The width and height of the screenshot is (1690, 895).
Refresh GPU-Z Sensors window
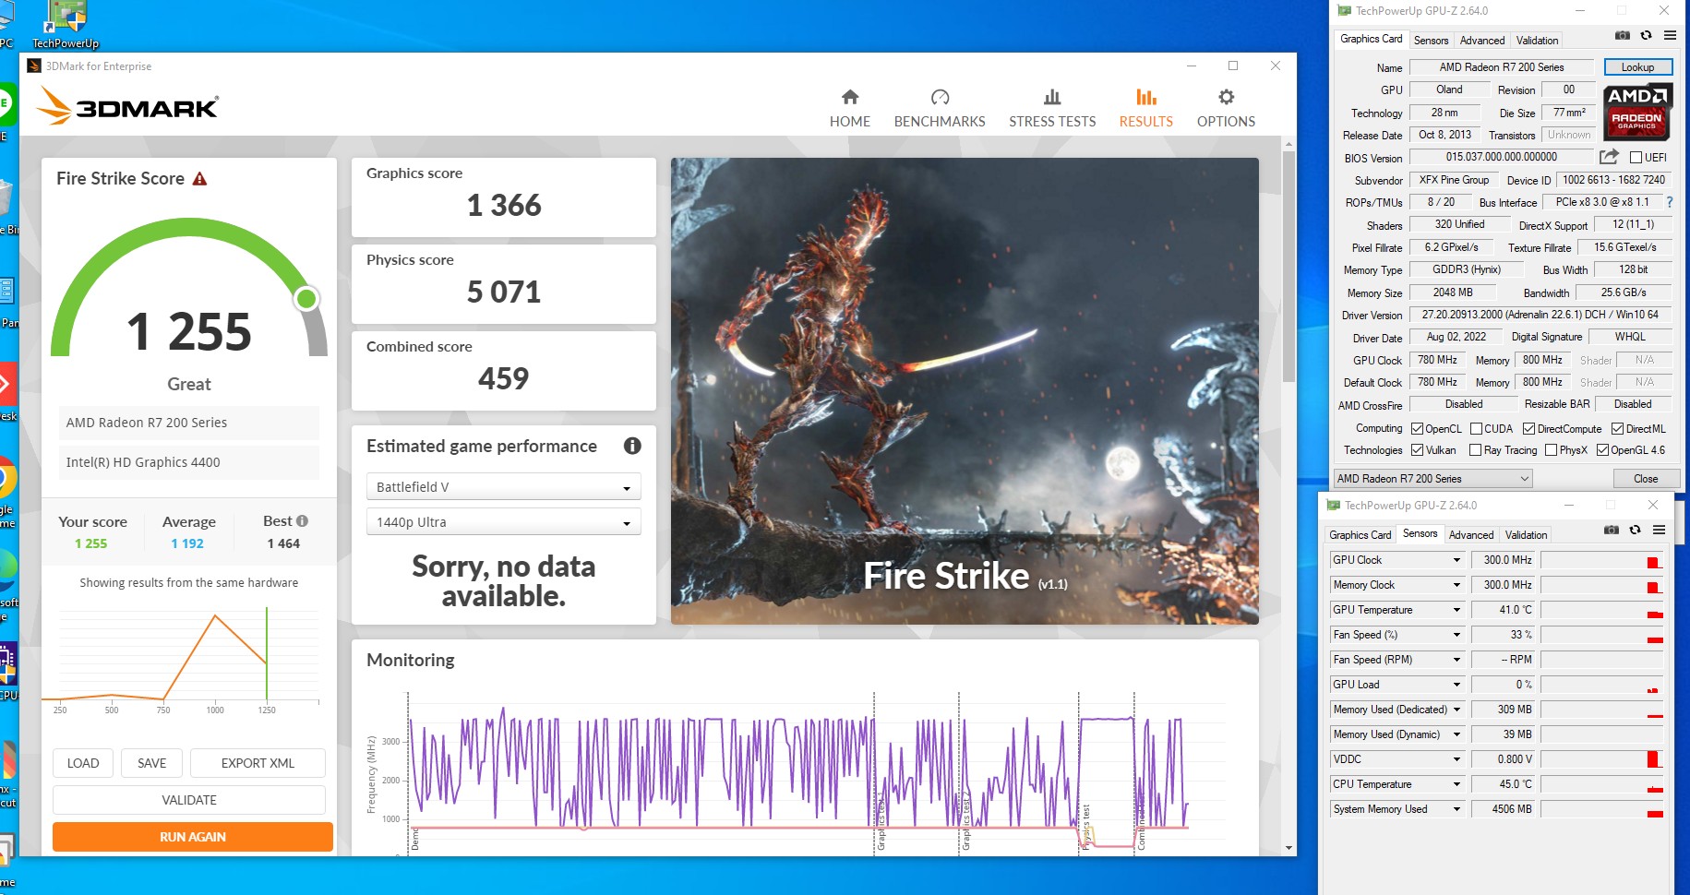(1635, 531)
